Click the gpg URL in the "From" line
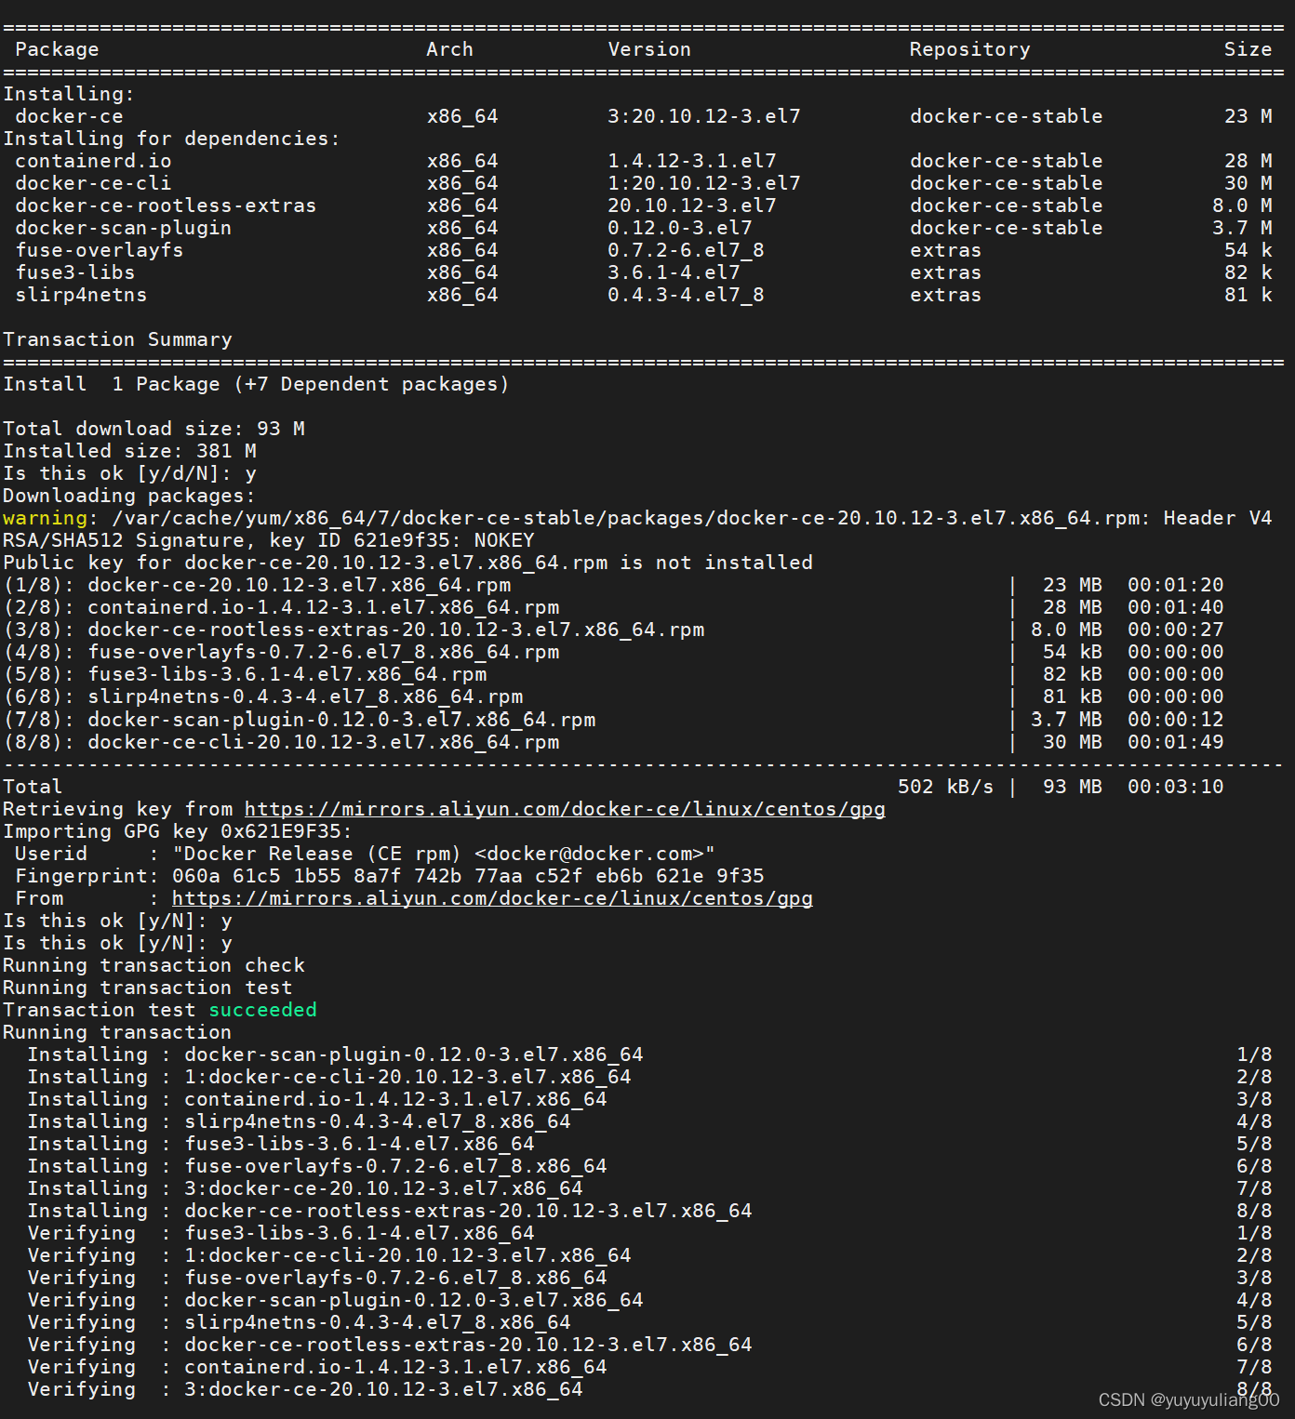 pyautogui.click(x=492, y=898)
